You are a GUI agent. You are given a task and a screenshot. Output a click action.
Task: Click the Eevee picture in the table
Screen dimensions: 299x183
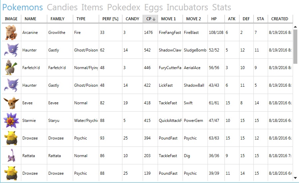[x=11, y=103]
